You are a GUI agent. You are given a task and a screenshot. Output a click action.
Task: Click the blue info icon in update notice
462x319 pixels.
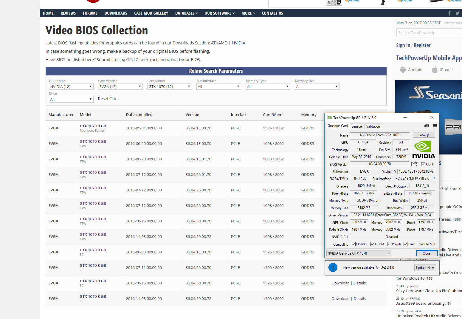click(x=333, y=267)
